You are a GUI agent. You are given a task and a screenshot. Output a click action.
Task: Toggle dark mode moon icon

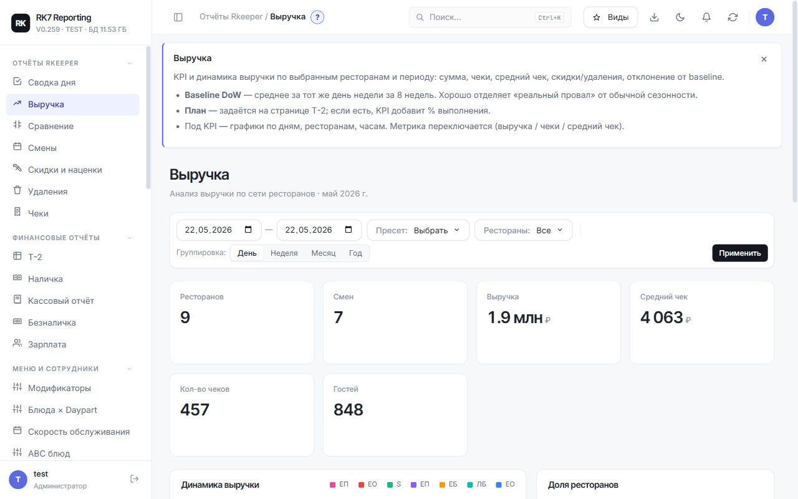pos(680,17)
